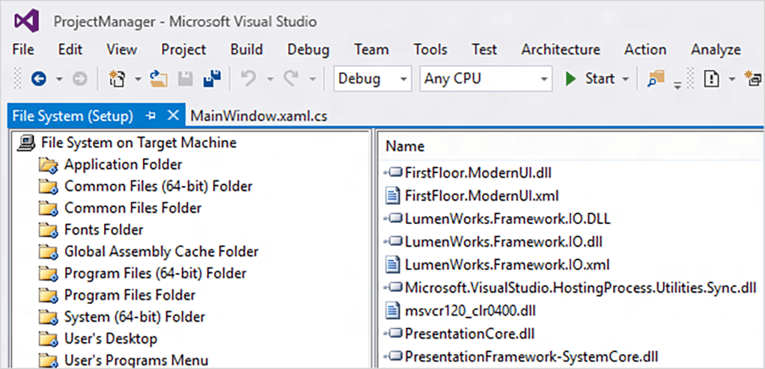765x369 pixels.
Task: Expand dropdown beside the document exclamation icon
Action: (x=732, y=79)
